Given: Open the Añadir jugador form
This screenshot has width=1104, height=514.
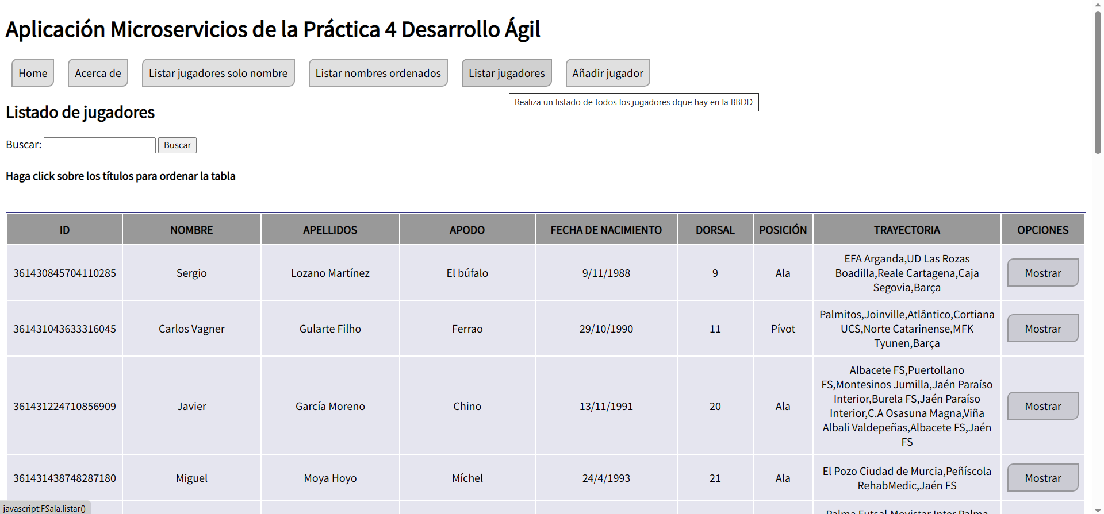Looking at the screenshot, I should pyautogui.click(x=608, y=73).
